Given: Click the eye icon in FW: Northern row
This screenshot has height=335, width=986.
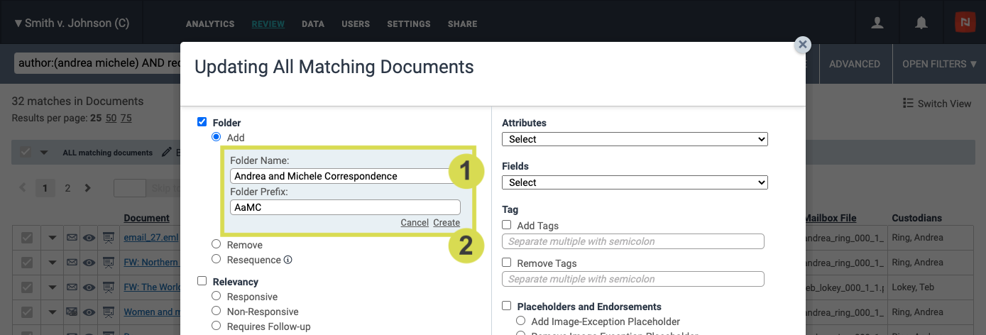Looking at the screenshot, I should (x=89, y=262).
